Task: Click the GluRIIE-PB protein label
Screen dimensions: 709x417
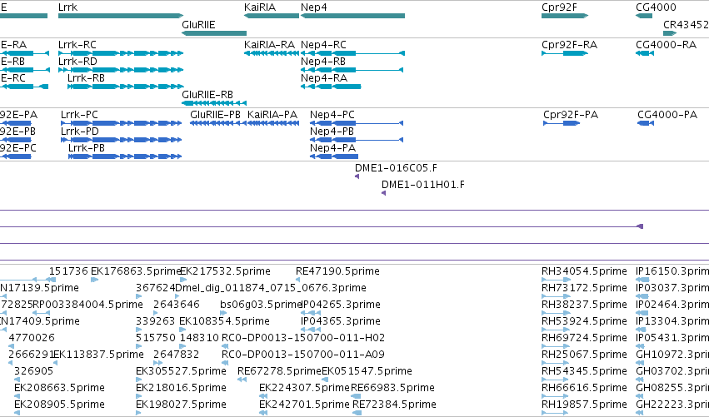Action: [x=215, y=115]
